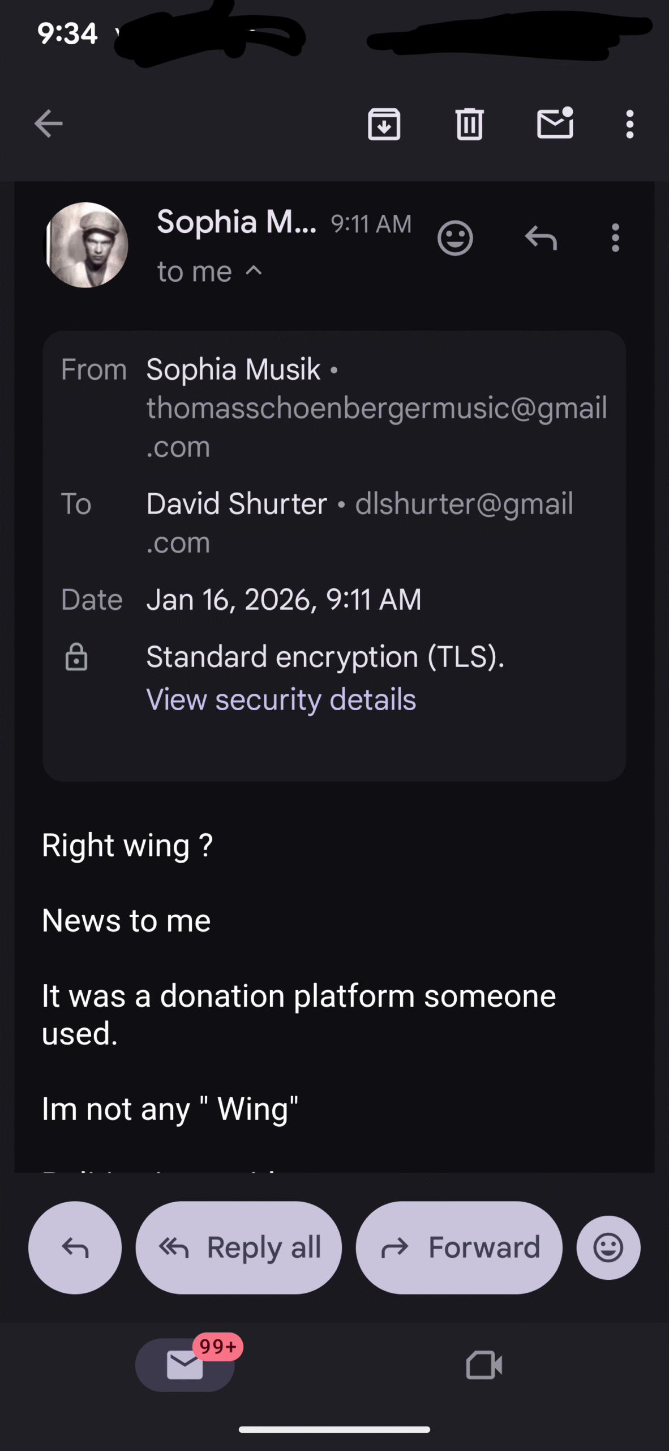Image resolution: width=669 pixels, height=1451 pixels.
Task: Mark email as unread
Action: (555, 122)
